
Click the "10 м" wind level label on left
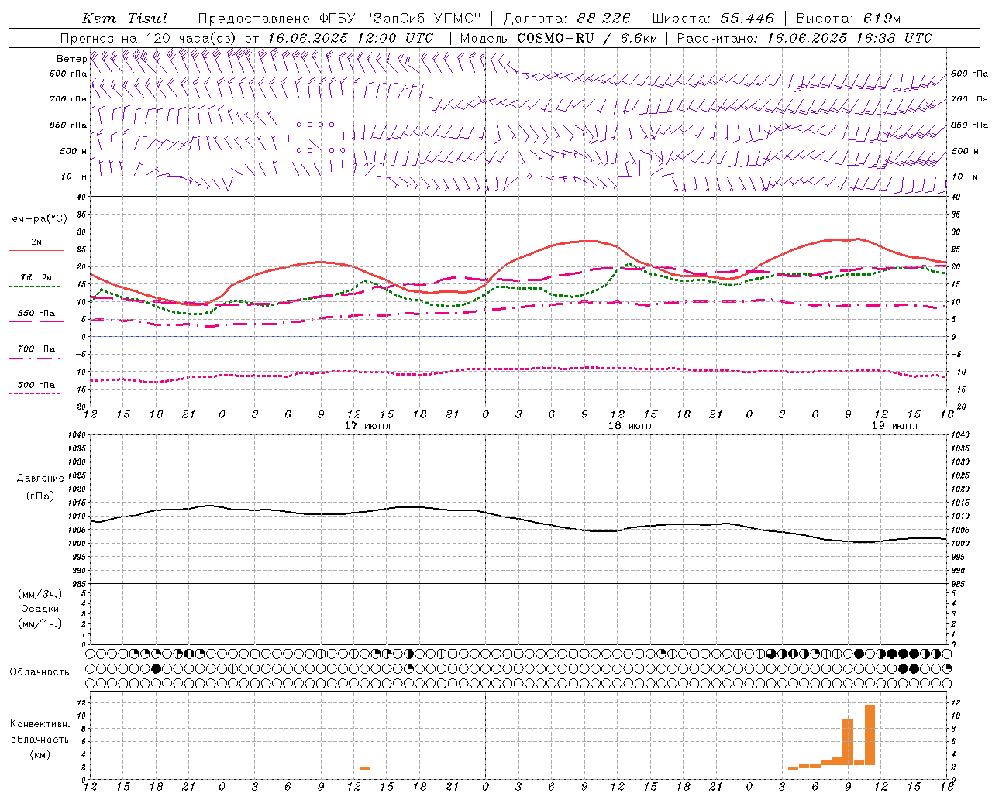tap(74, 177)
